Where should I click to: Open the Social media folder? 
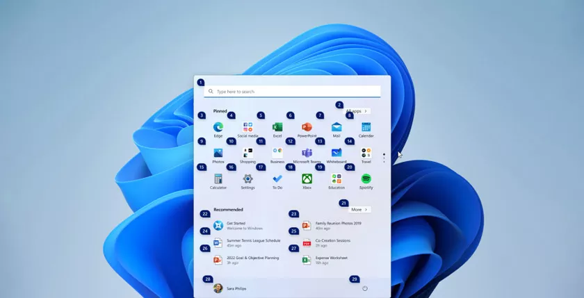click(x=248, y=127)
